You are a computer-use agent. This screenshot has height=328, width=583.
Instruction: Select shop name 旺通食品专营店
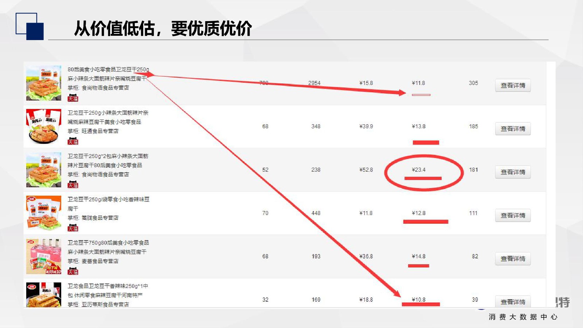(100, 131)
